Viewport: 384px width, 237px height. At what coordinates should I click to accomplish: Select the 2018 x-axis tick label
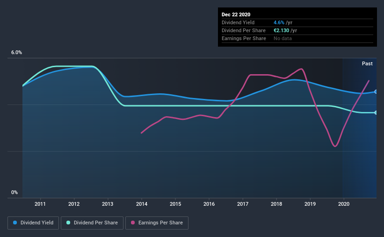coord(276,204)
